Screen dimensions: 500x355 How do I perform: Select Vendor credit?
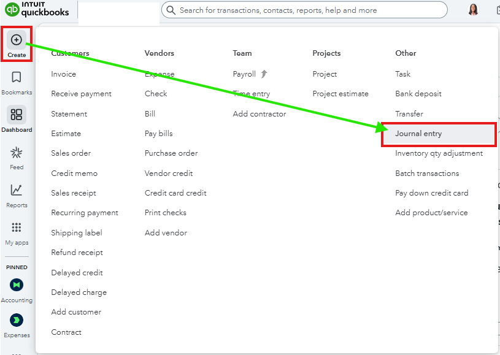coord(169,174)
